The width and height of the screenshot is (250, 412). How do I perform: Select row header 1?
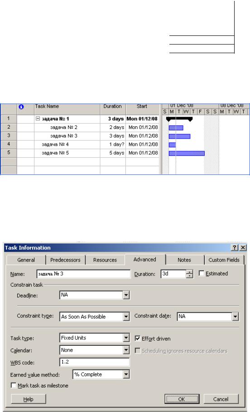(9, 119)
